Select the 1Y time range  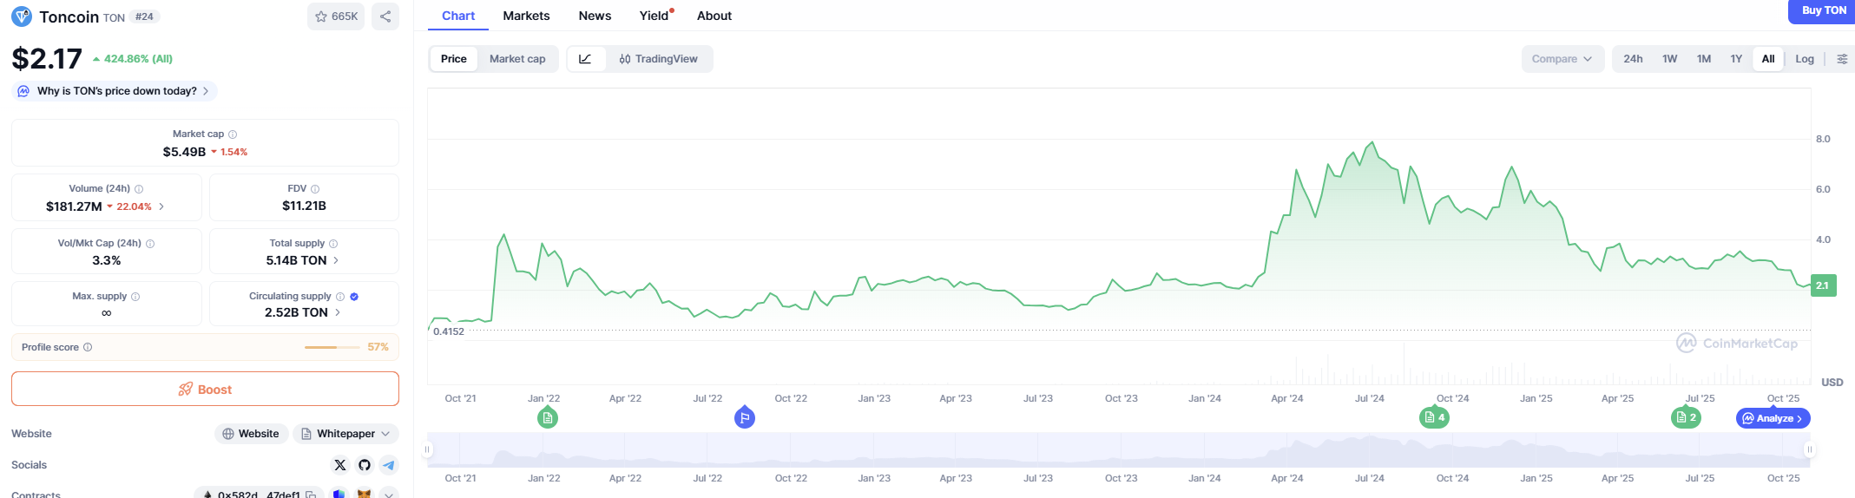click(x=1736, y=59)
